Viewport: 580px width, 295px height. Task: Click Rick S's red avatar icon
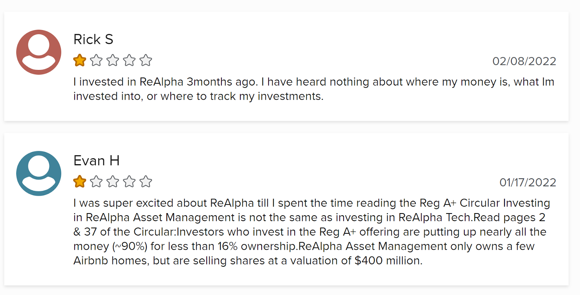[x=39, y=52]
